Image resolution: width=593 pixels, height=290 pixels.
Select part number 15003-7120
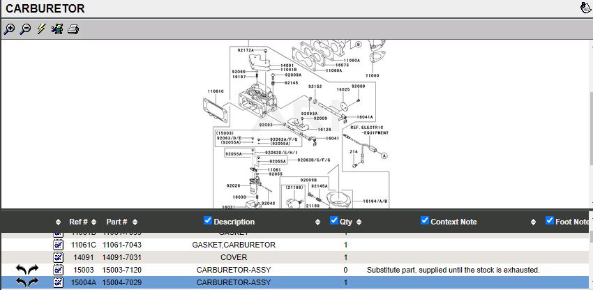[x=122, y=270]
